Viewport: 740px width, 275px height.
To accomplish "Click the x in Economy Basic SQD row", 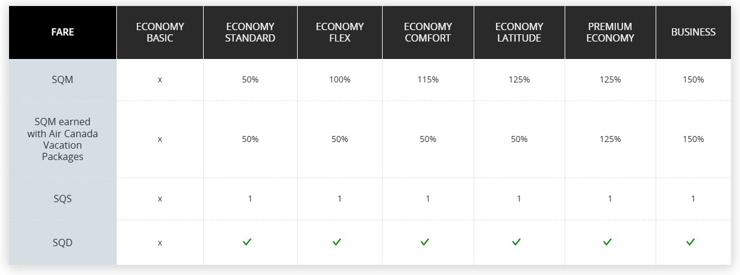I will [x=160, y=243].
